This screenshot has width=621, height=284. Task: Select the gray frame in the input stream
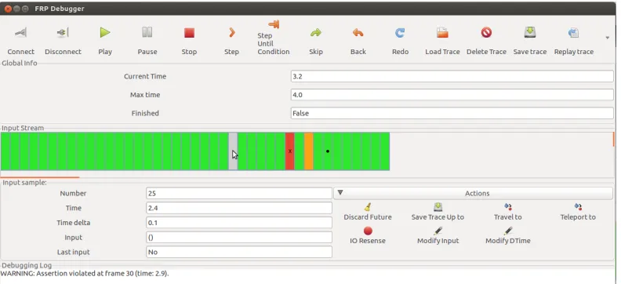click(x=233, y=151)
